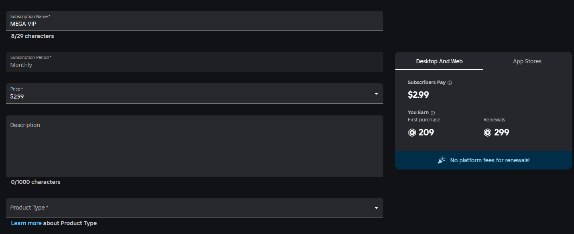574x234 pixels.
Task: Click the info icon beside You Earn
Action: click(433, 113)
